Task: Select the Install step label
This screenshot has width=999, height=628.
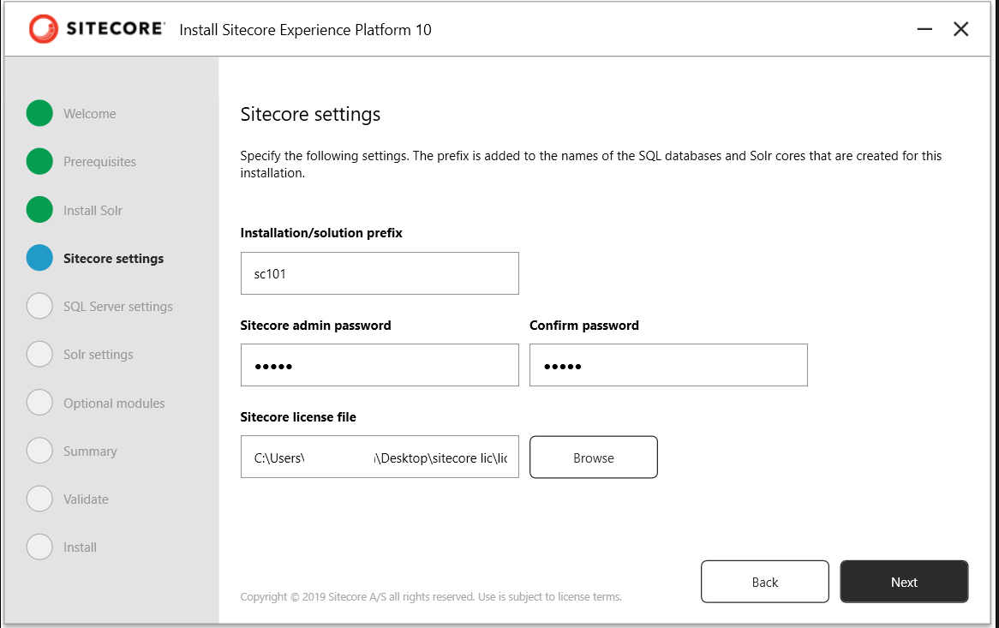Action: coord(80,547)
